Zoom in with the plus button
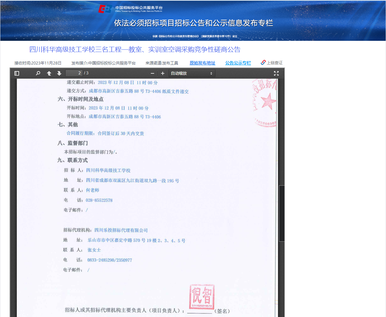The height and width of the screenshot is (317, 386). (x=162, y=73)
